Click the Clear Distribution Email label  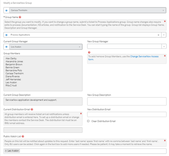click(x=103, y=121)
